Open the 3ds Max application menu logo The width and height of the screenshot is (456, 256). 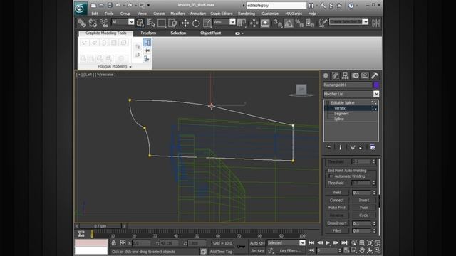pos(81,8)
